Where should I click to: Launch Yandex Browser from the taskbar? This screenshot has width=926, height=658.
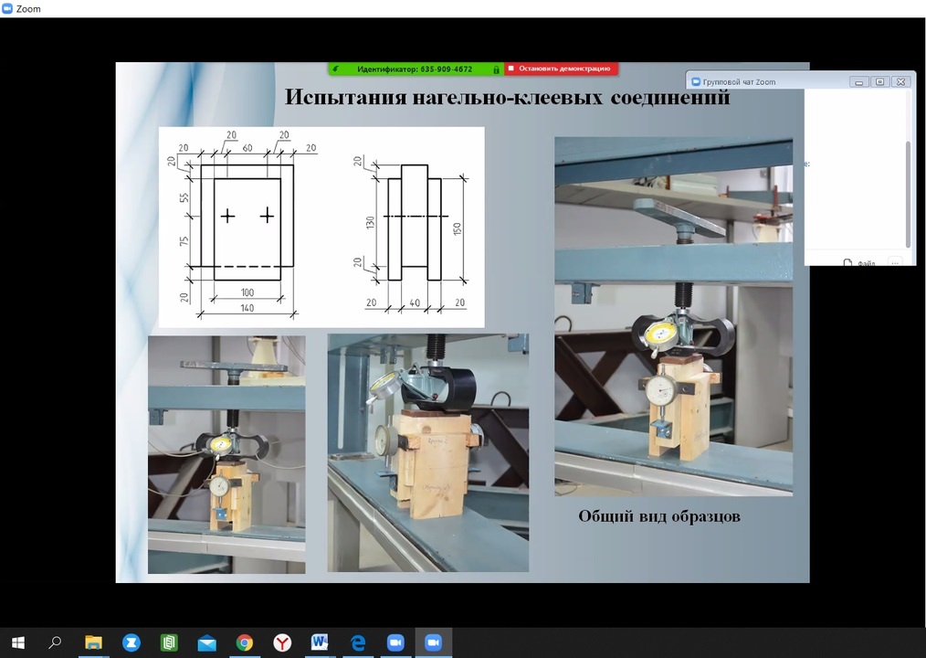(282, 642)
